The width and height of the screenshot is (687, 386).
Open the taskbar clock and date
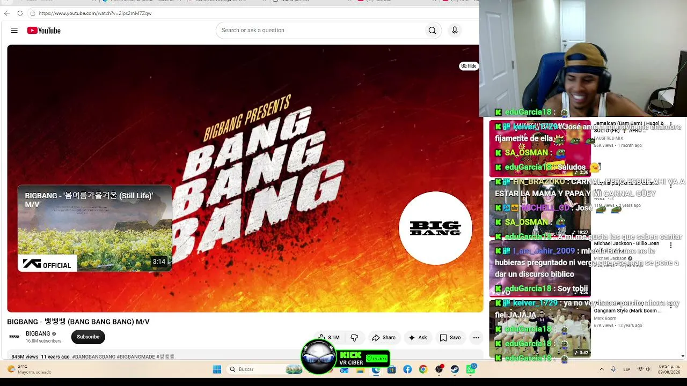click(670, 369)
